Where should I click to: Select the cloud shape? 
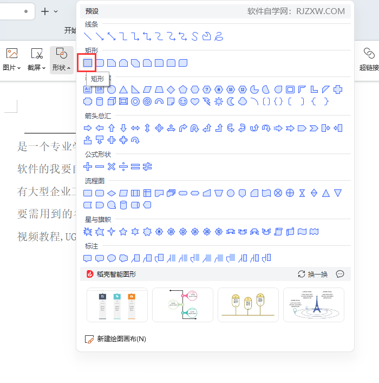pyautogui.click(x=242, y=101)
